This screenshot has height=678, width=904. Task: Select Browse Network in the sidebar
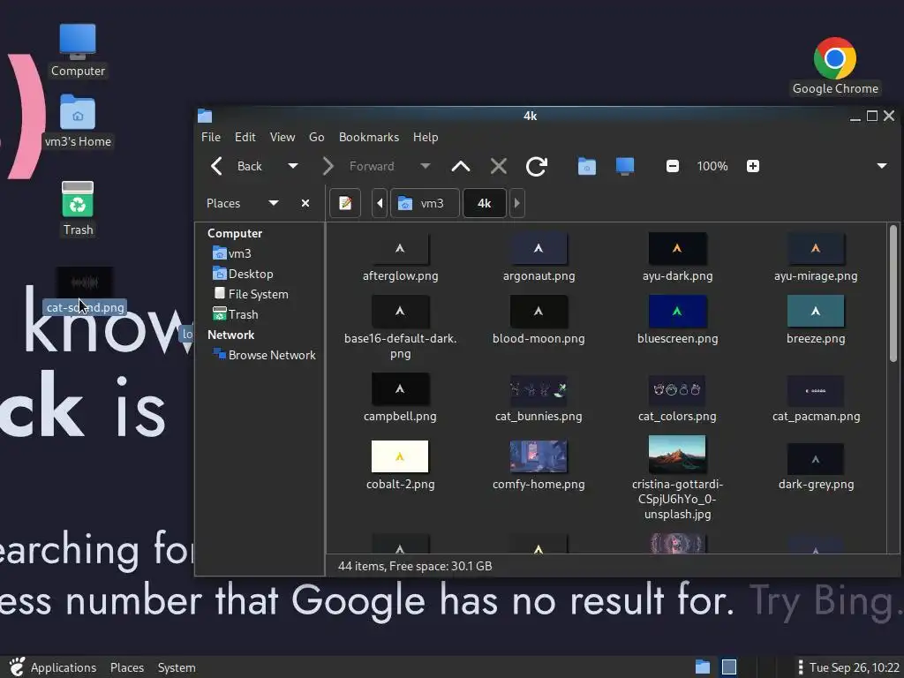tap(264, 355)
